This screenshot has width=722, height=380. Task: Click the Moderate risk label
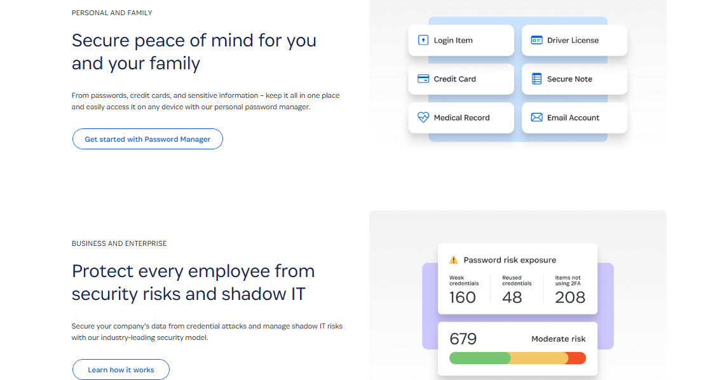[x=559, y=339]
